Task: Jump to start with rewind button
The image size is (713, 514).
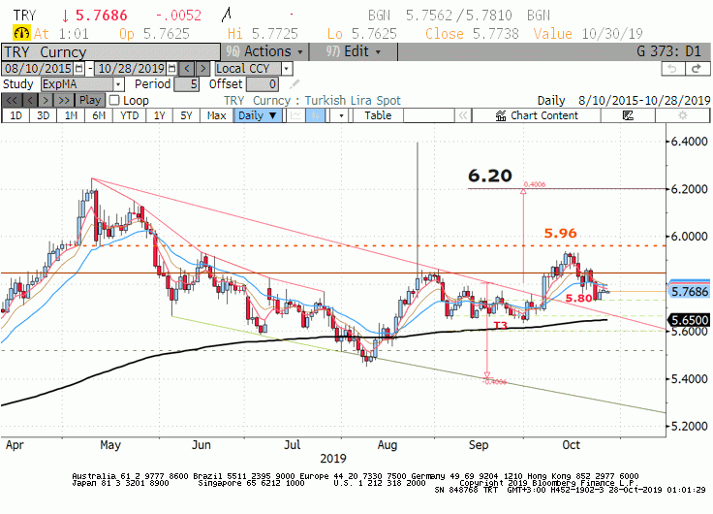Action: click(x=12, y=100)
